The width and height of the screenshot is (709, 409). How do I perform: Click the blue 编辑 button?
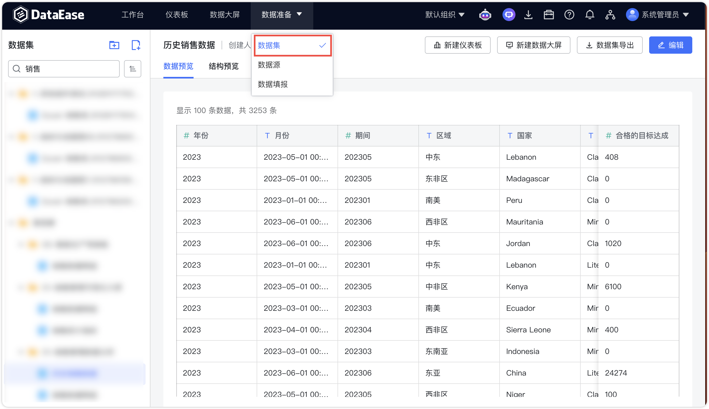[x=670, y=45]
